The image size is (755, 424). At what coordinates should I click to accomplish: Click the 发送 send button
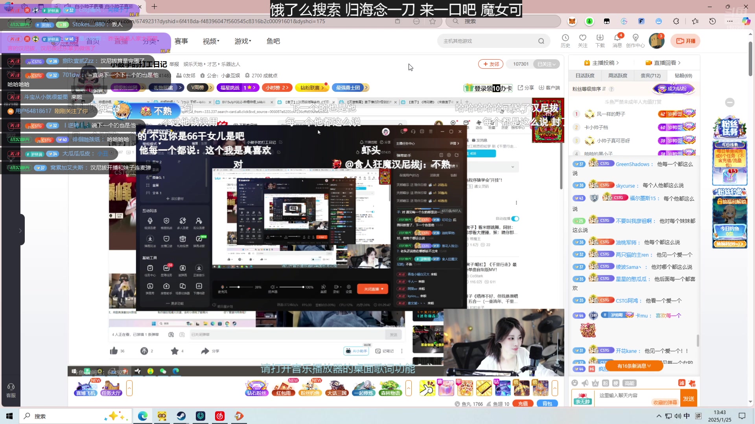tap(689, 398)
